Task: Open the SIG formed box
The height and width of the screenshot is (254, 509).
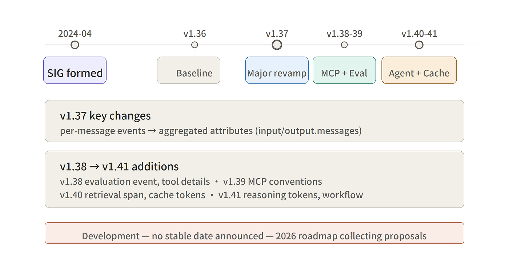Action: click(x=75, y=70)
